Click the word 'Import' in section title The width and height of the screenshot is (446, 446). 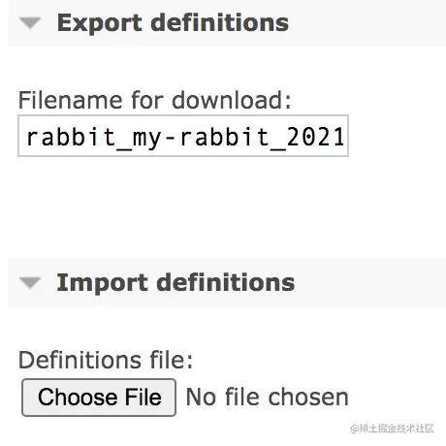(103, 283)
